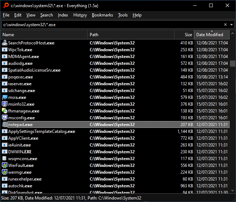The width and height of the screenshot is (236, 202).
Task: Click the ie4uinit.exe file icon
Action: [x=5, y=145]
